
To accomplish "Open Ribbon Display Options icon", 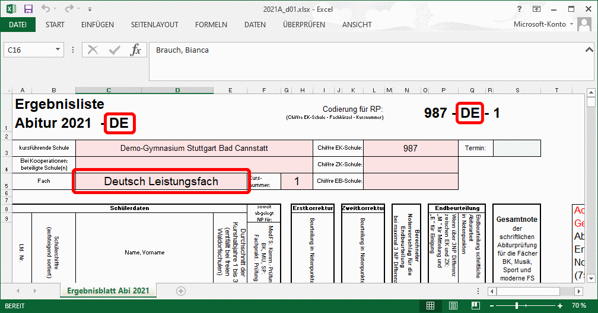I will click(x=536, y=9).
